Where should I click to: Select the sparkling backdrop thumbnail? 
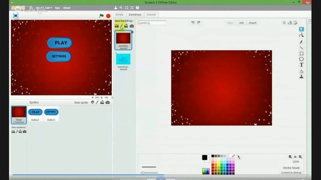pos(123,40)
